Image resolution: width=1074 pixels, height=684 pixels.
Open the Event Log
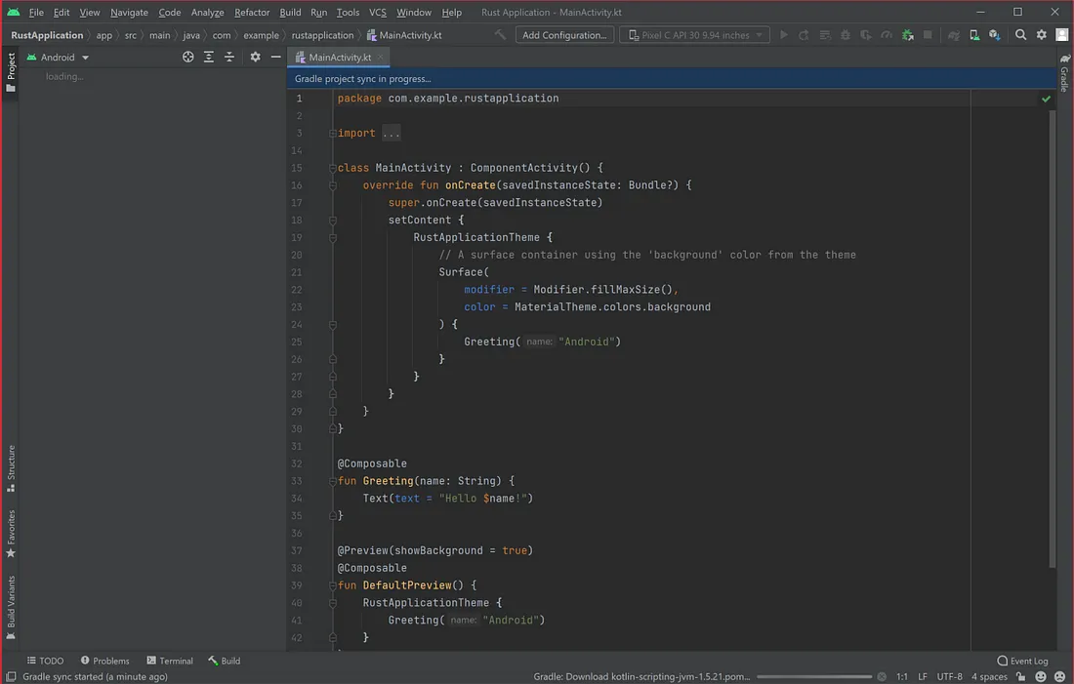[1022, 661]
